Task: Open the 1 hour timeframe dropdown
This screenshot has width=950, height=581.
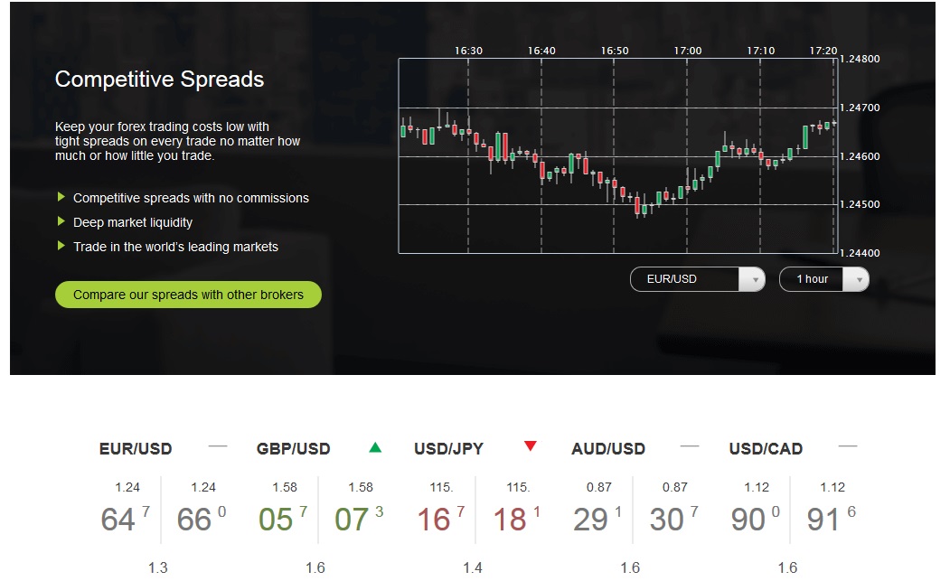Action: (824, 279)
